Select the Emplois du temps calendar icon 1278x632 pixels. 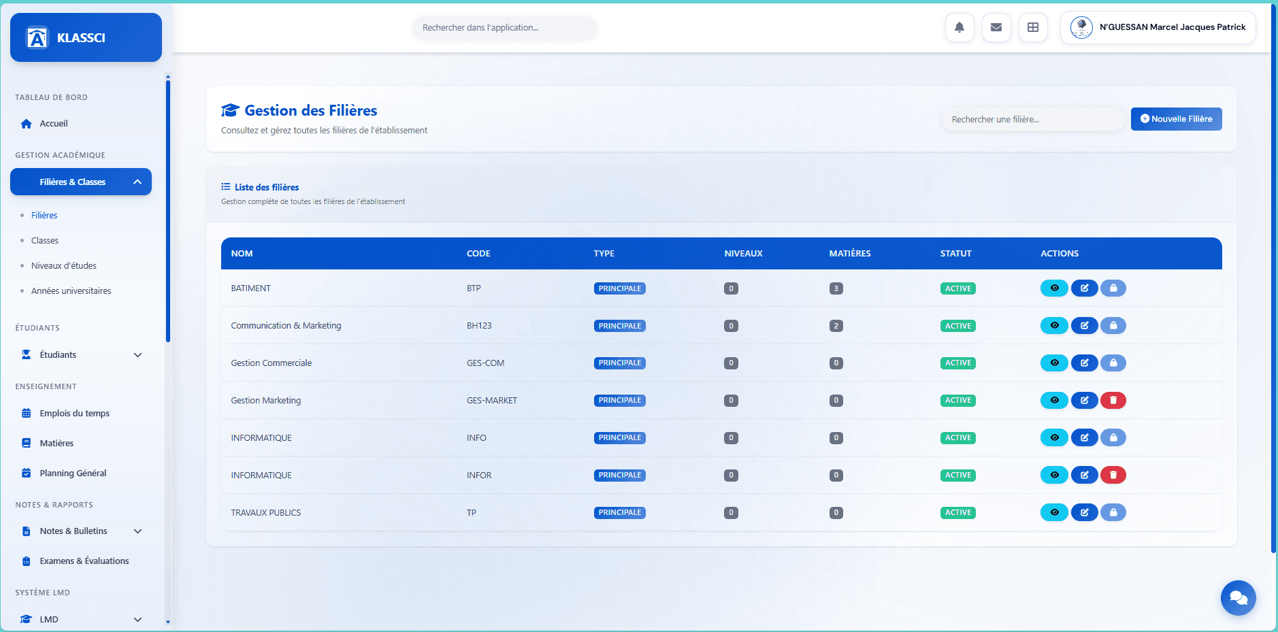coord(26,413)
